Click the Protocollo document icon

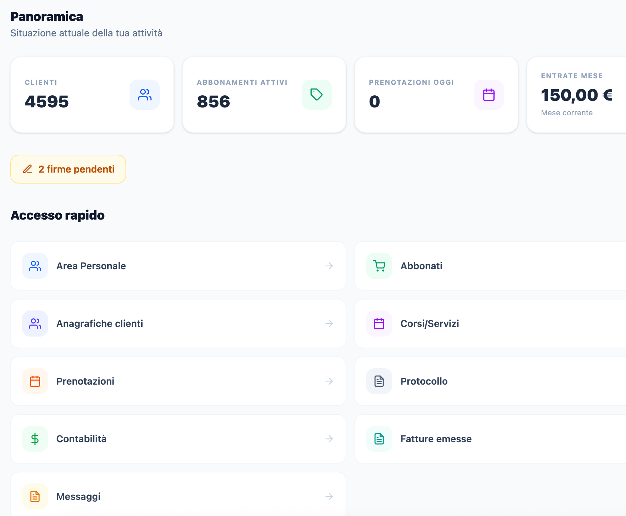379,381
